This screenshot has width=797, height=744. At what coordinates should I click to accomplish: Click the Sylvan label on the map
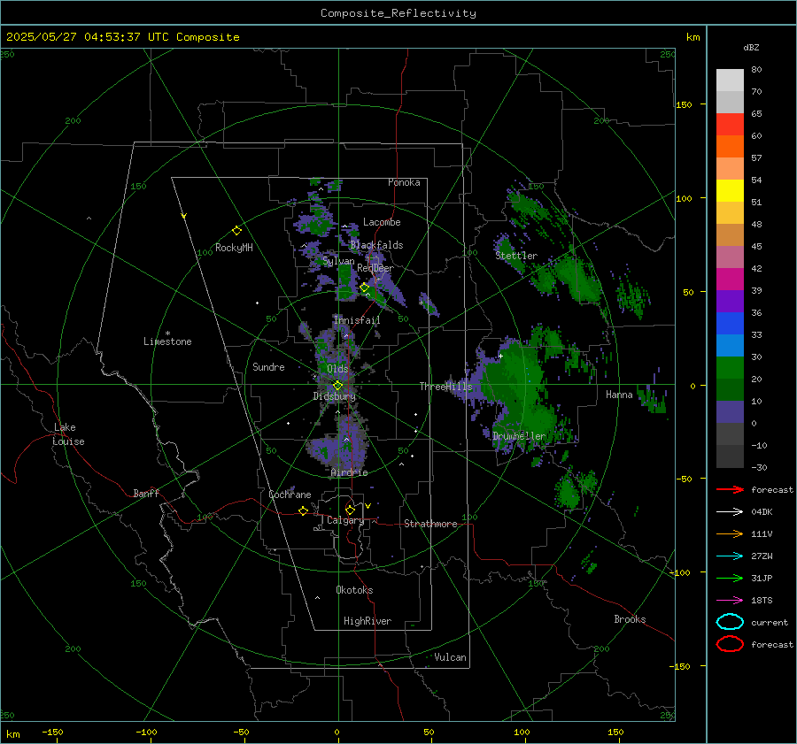[x=338, y=261]
